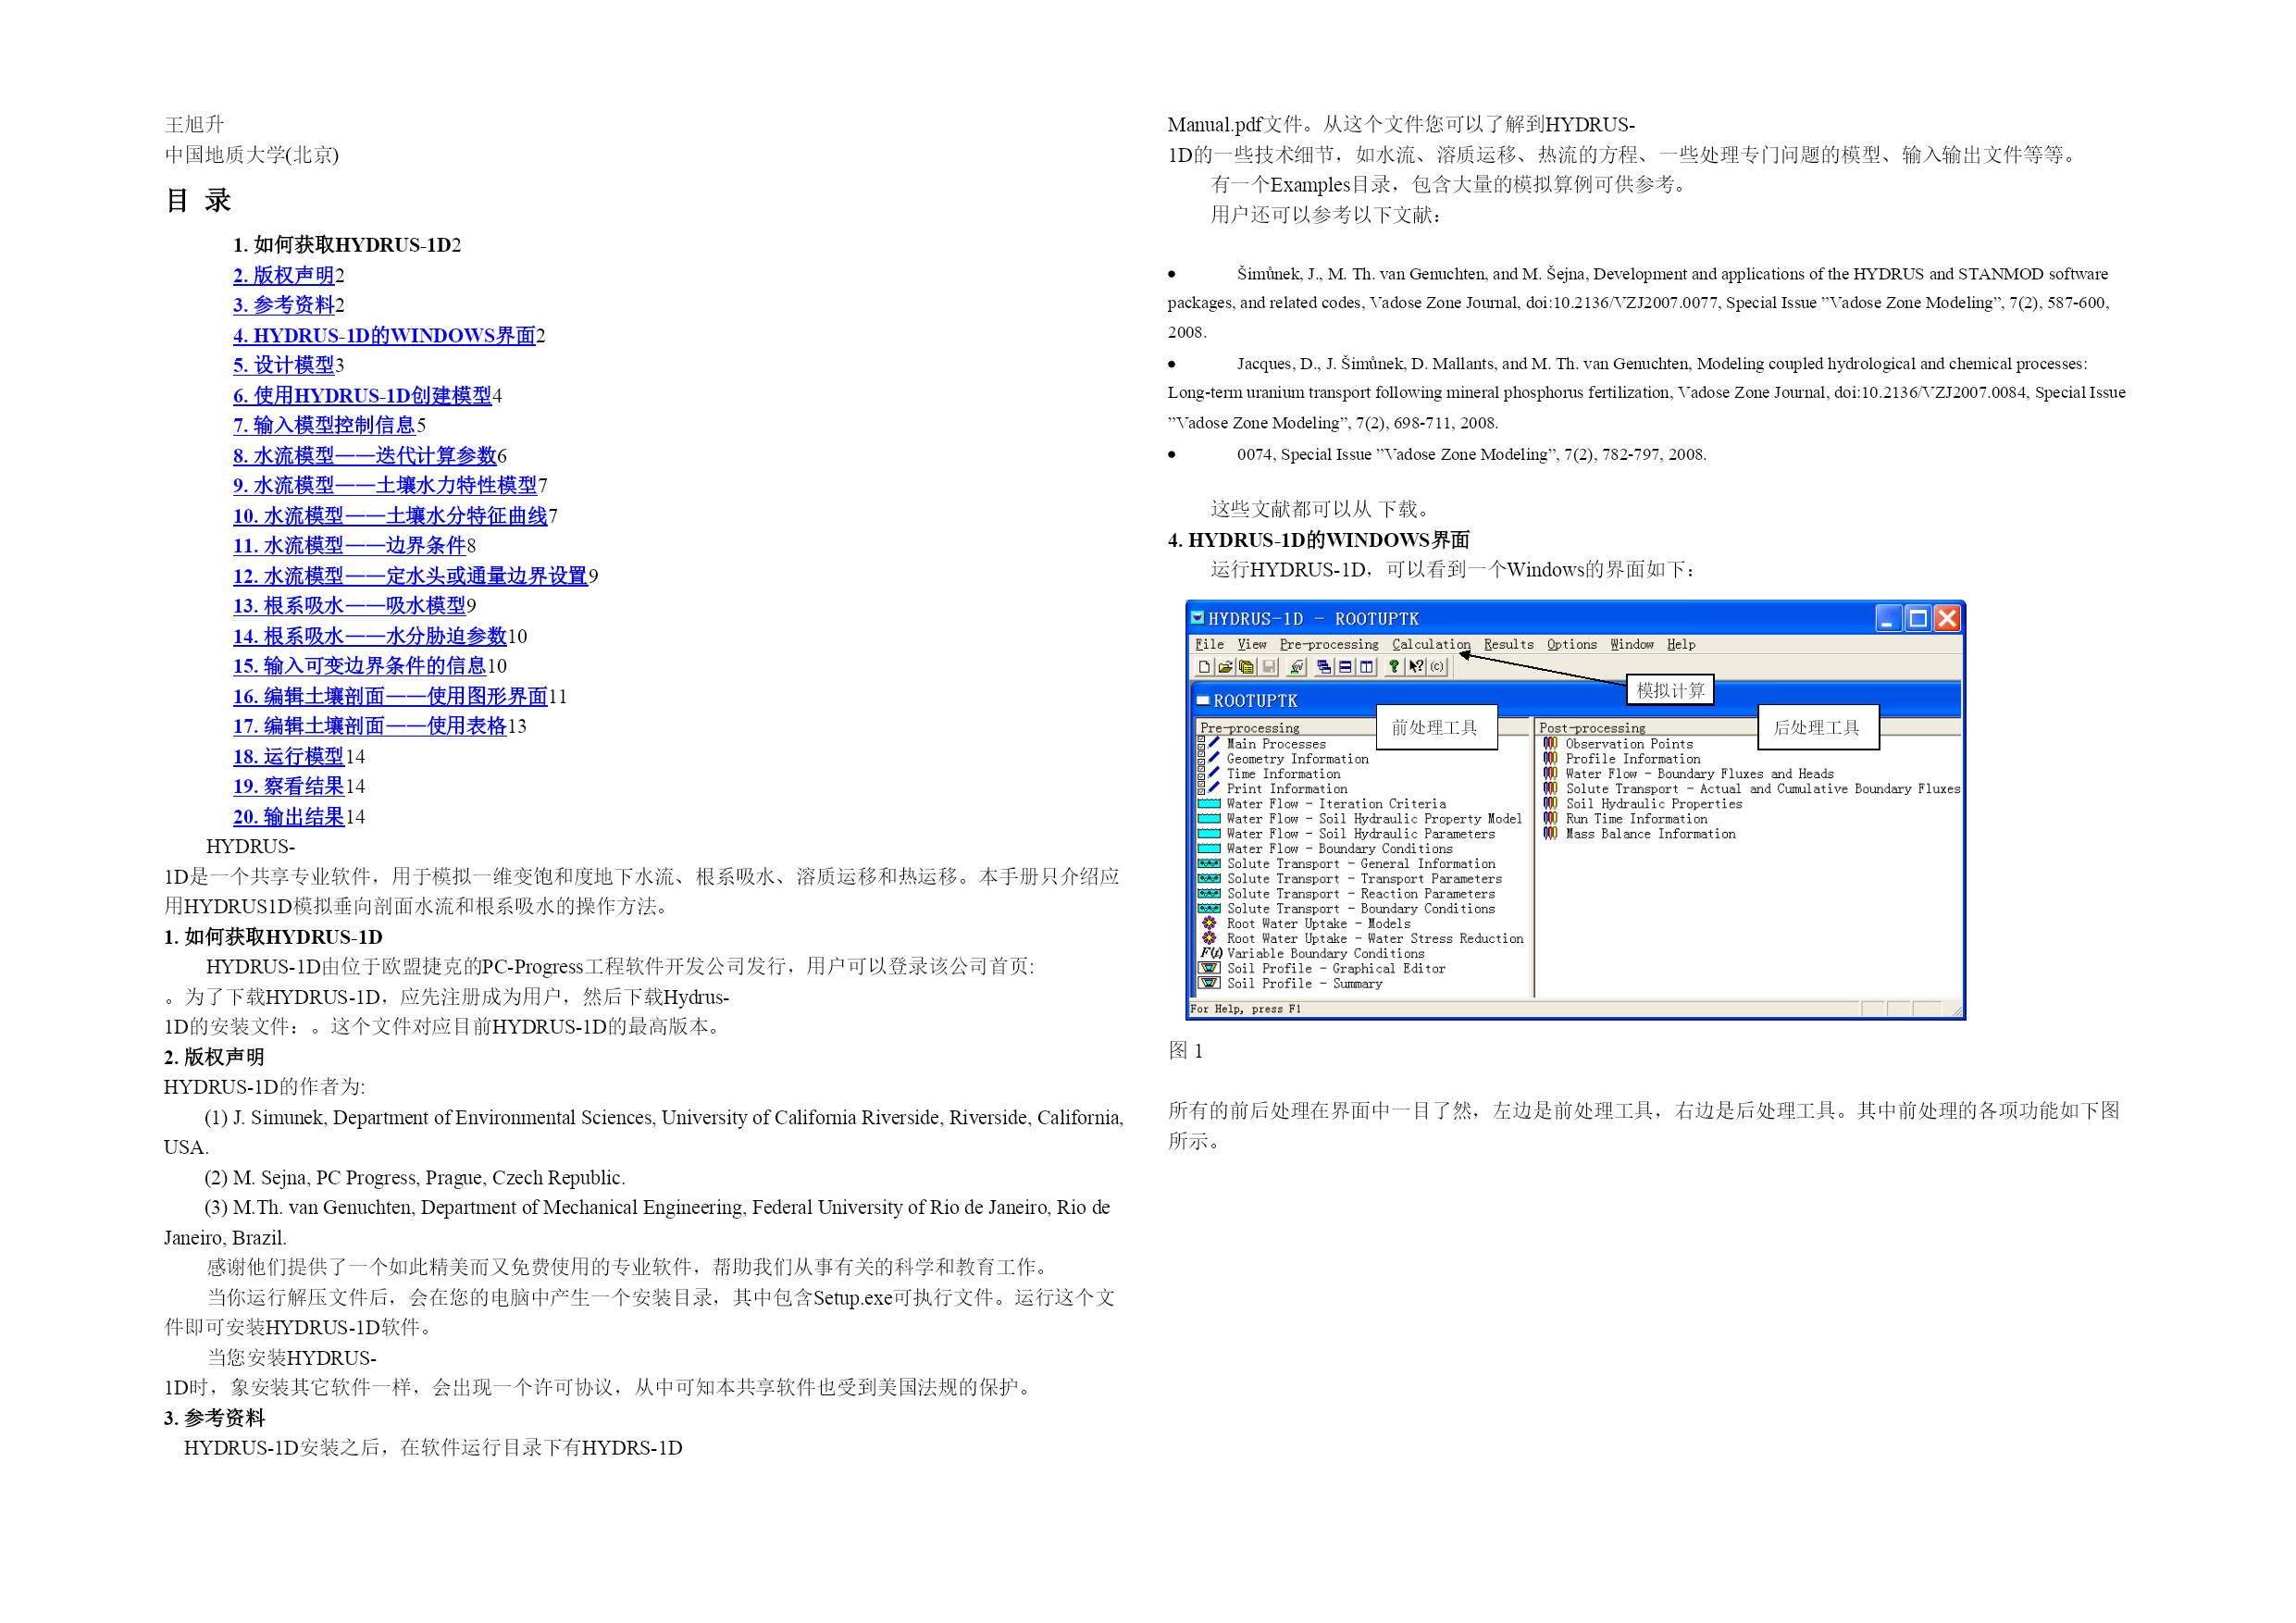Image resolution: width=2296 pixels, height=1623 pixels.
Task: Select 'Solute Transport - Reaction Parameters'
Action: pos(1361,894)
